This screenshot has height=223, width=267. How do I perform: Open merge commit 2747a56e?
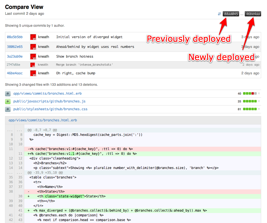tap(13, 65)
